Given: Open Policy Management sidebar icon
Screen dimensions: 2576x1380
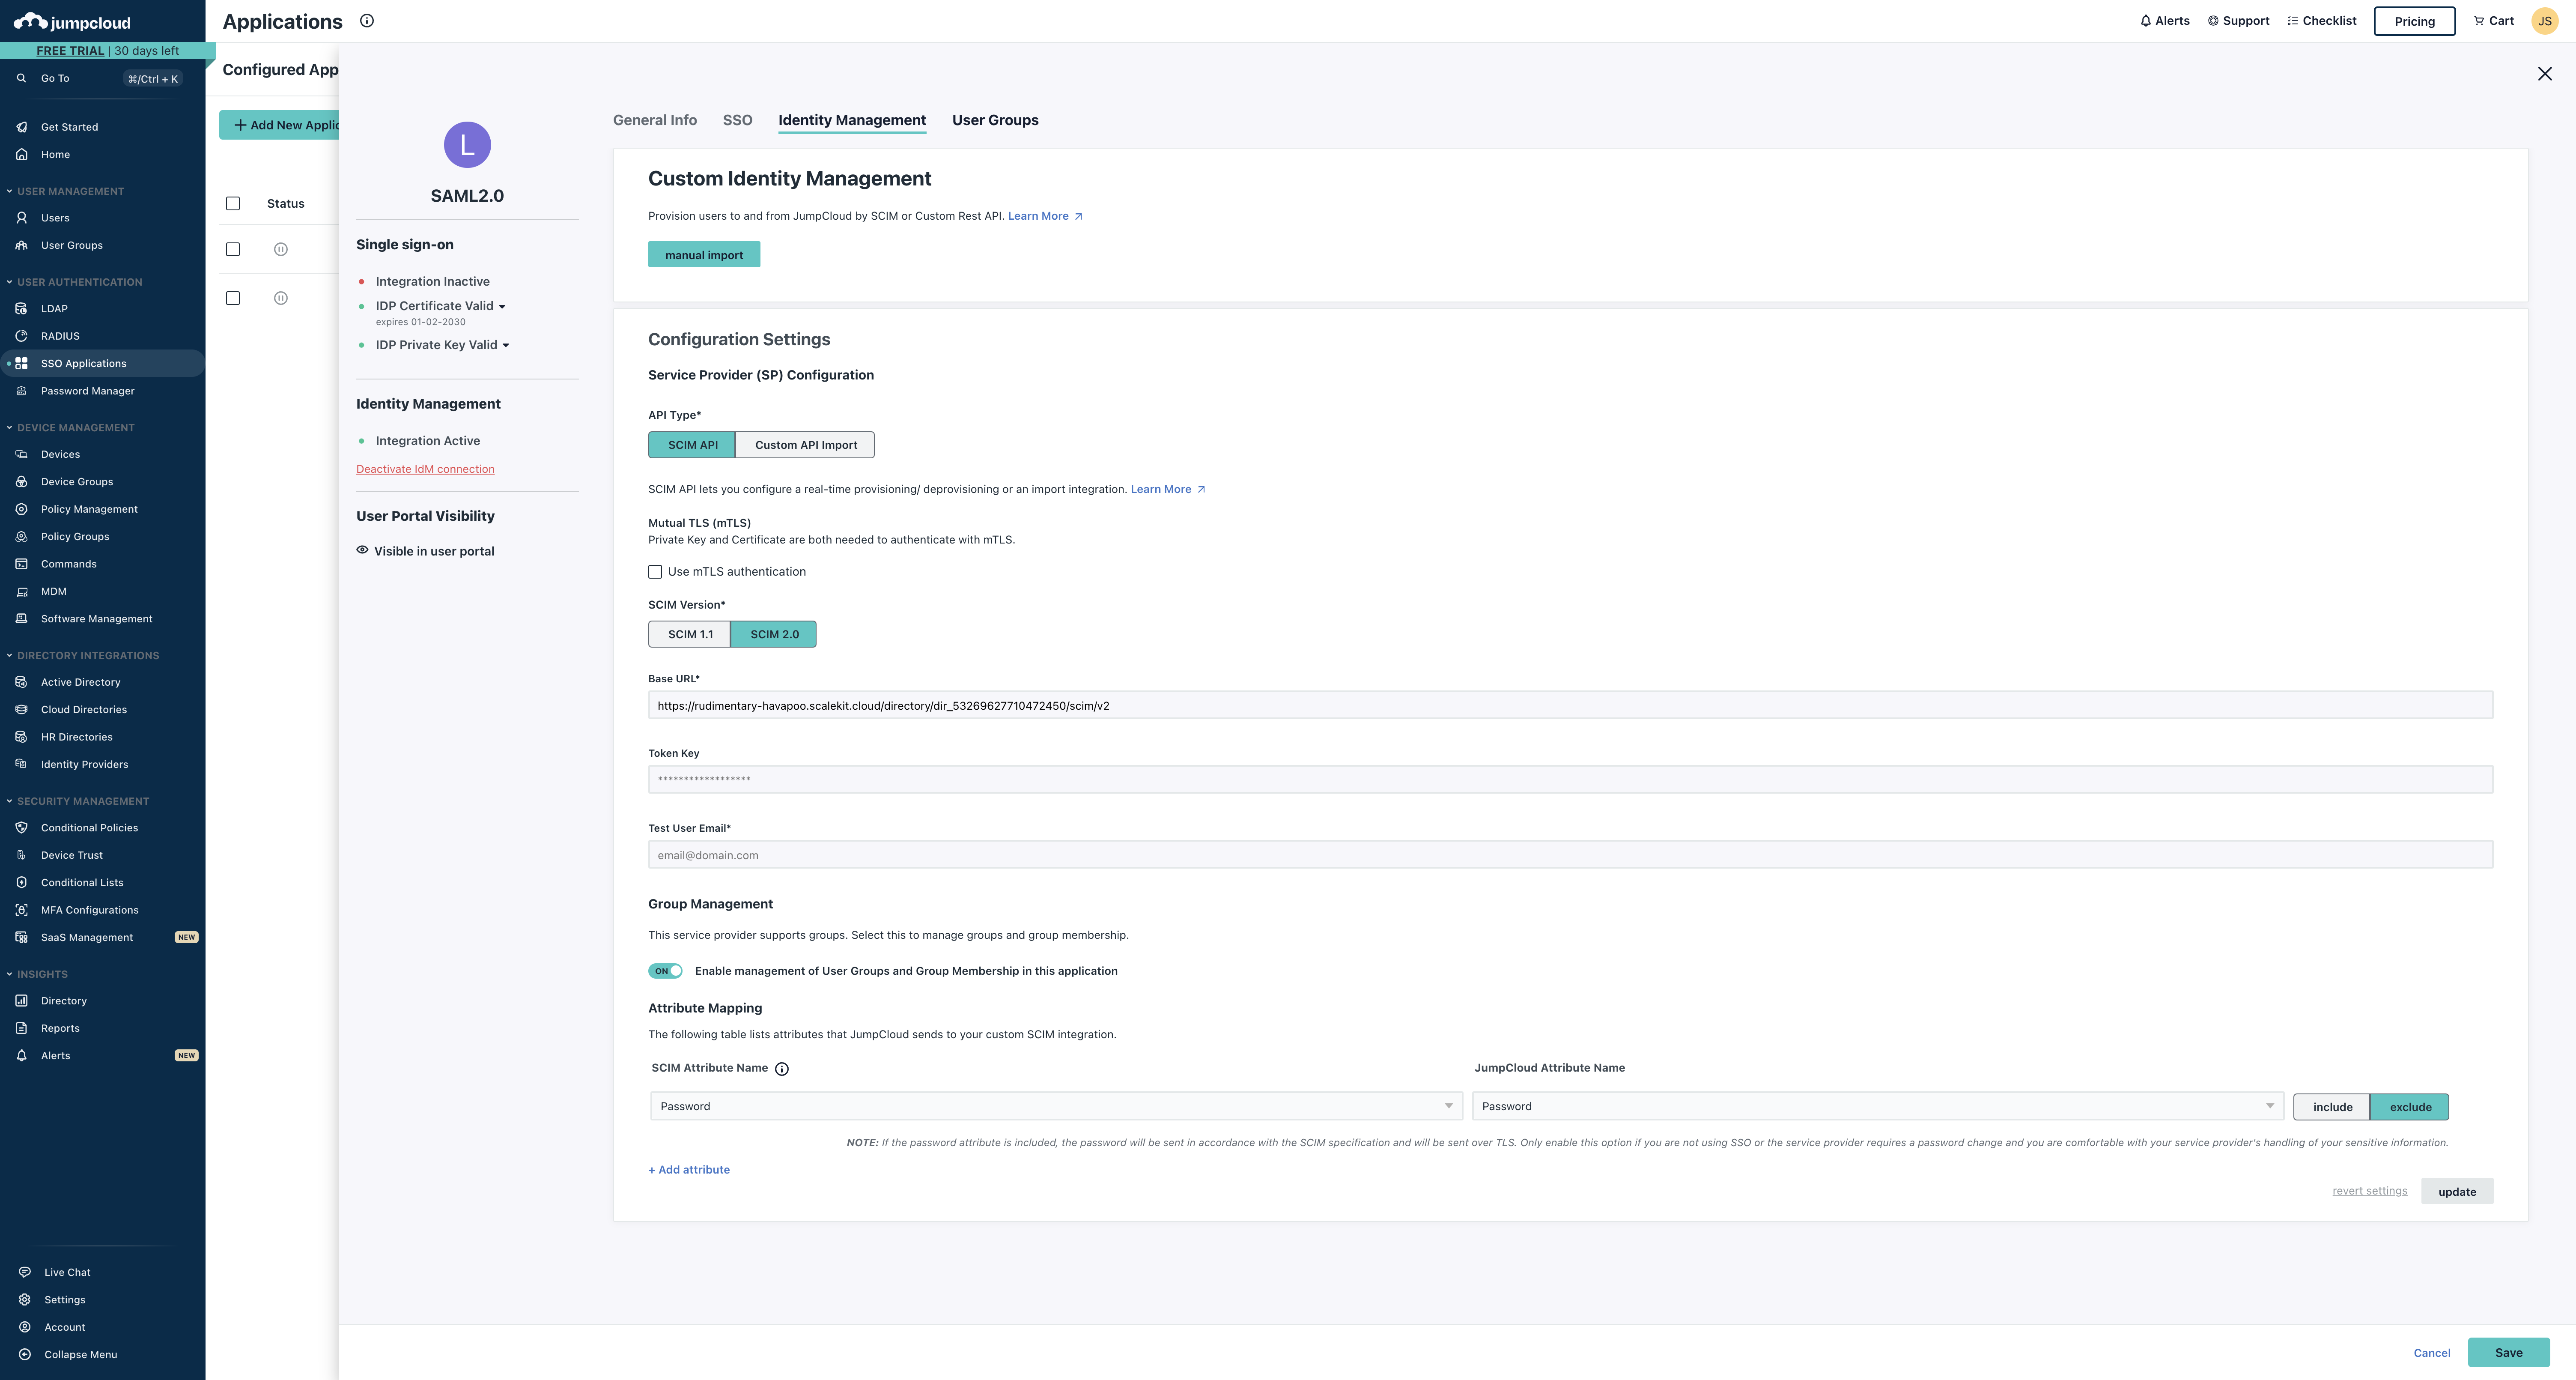Looking at the screenshot, I should [x=21, y=509].
